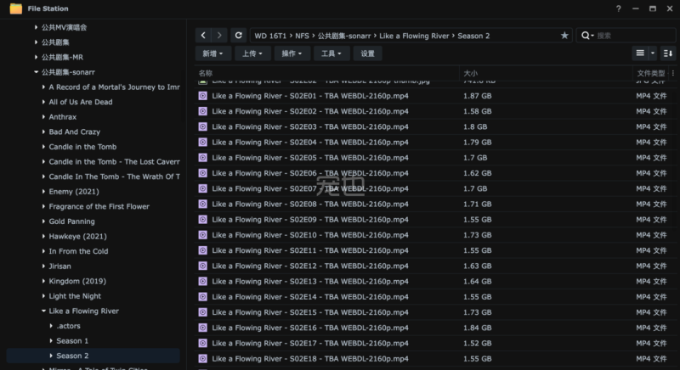Screen dimensions: 680x370
Task: Expand the Season 1 folder tree node
Action: (x=51, y=341)
